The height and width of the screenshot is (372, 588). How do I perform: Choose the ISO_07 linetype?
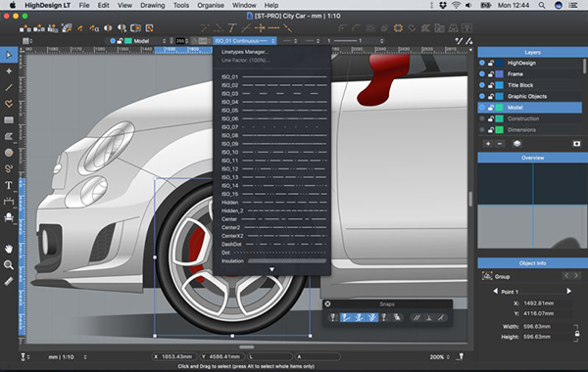click(271, 127)
